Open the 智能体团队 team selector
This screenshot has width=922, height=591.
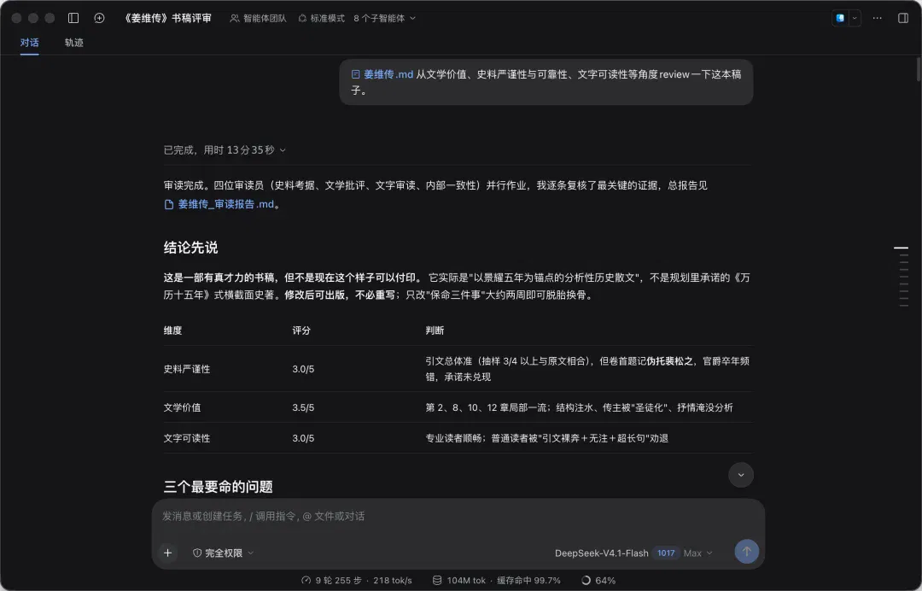pos(258,18)
